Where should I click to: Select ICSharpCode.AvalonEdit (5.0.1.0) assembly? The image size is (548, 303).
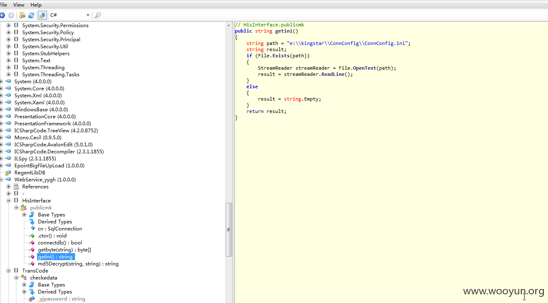coord(54,144)
